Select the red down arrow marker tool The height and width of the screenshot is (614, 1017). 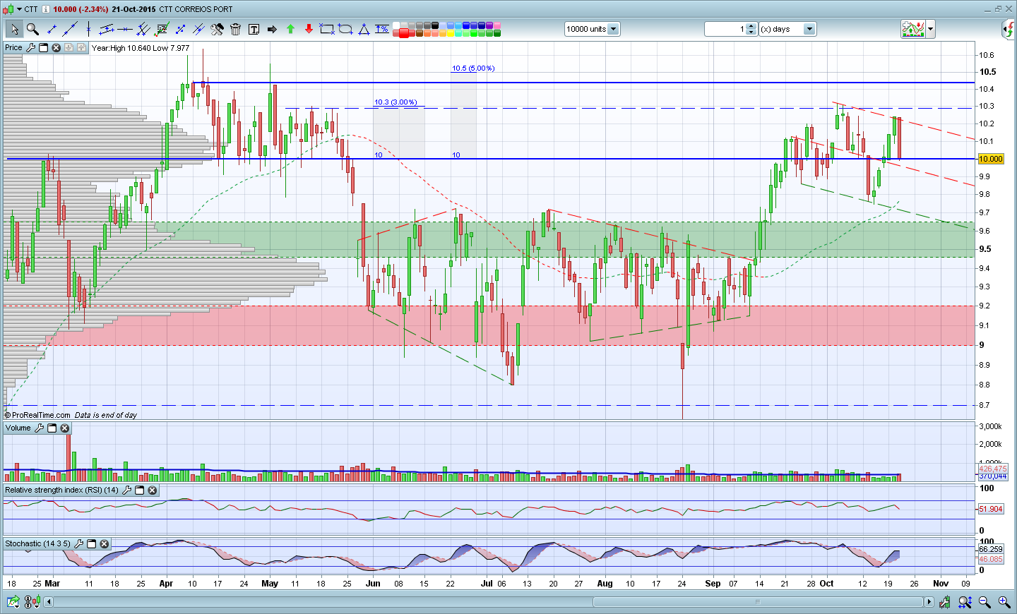(x=309, y=29)
